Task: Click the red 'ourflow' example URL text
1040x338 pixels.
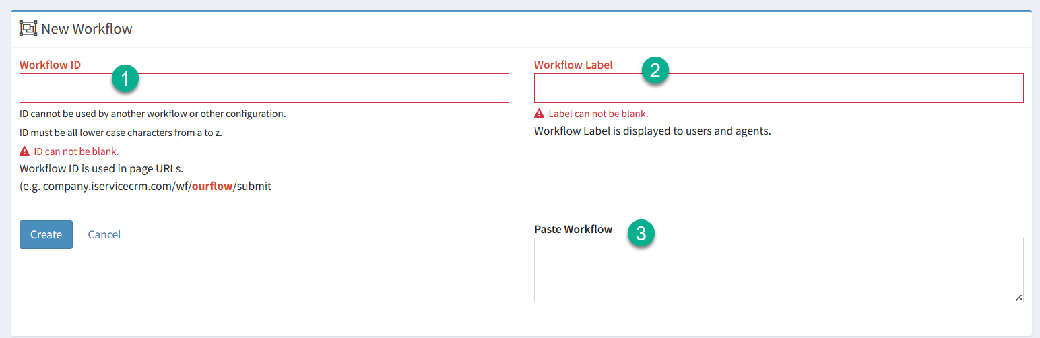Action: pyautogui.click(x=212, y=186)
